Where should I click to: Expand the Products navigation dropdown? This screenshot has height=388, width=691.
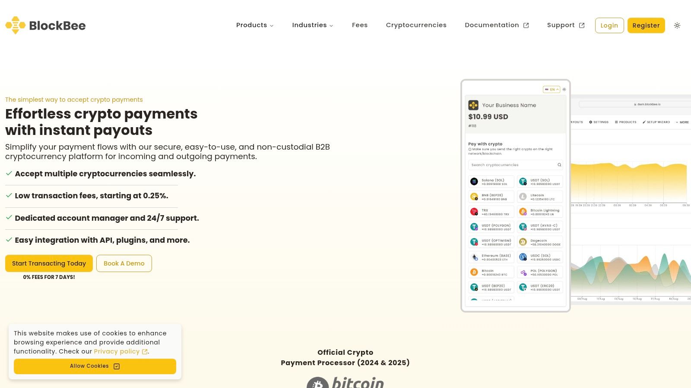click(254, 25)
